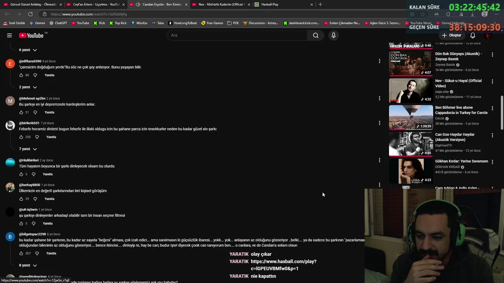Screen dimensions: 504x283
Task: Open options menu for @Mehmet-sp2lm comment
Action: (x=379, y=98)
